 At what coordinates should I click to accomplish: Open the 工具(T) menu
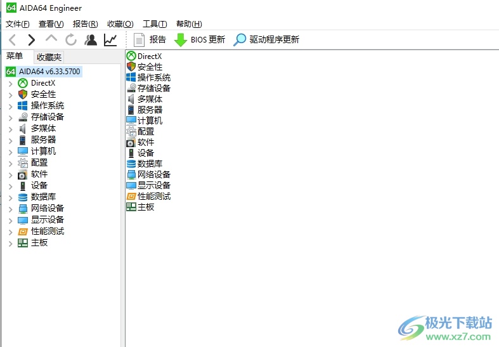[155, 24]
